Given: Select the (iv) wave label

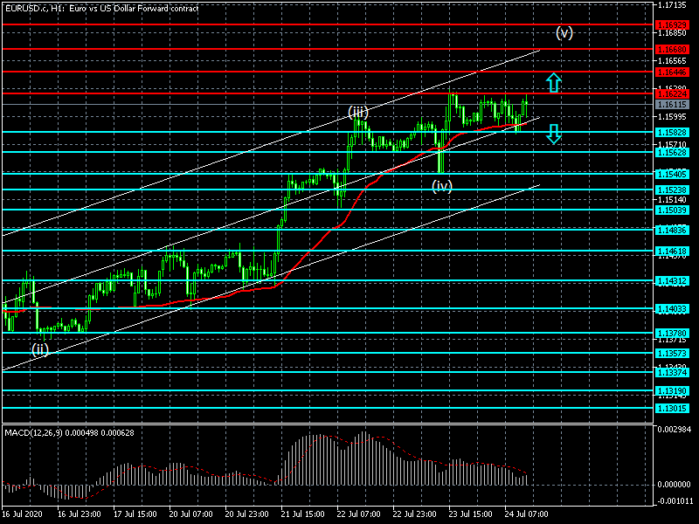Looking at the screenshot, I should tap(442, 185).
